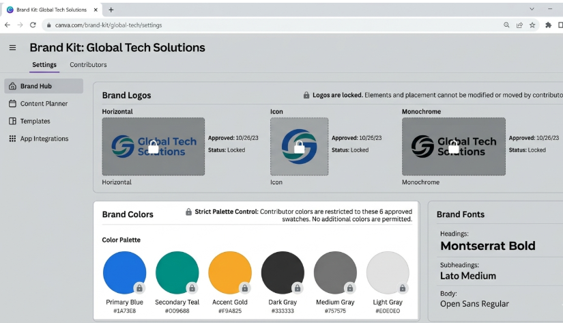Click the Content Planner calendar icon
Viewport: 563px width, 323px height.
click(x=12, y=104)
